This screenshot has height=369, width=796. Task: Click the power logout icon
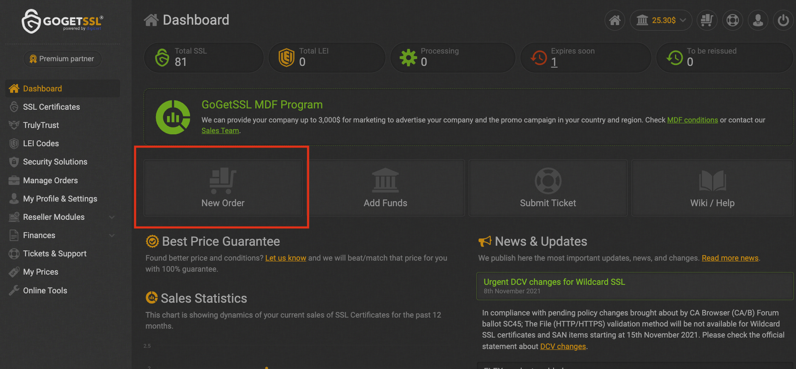(x=783, y=20)
